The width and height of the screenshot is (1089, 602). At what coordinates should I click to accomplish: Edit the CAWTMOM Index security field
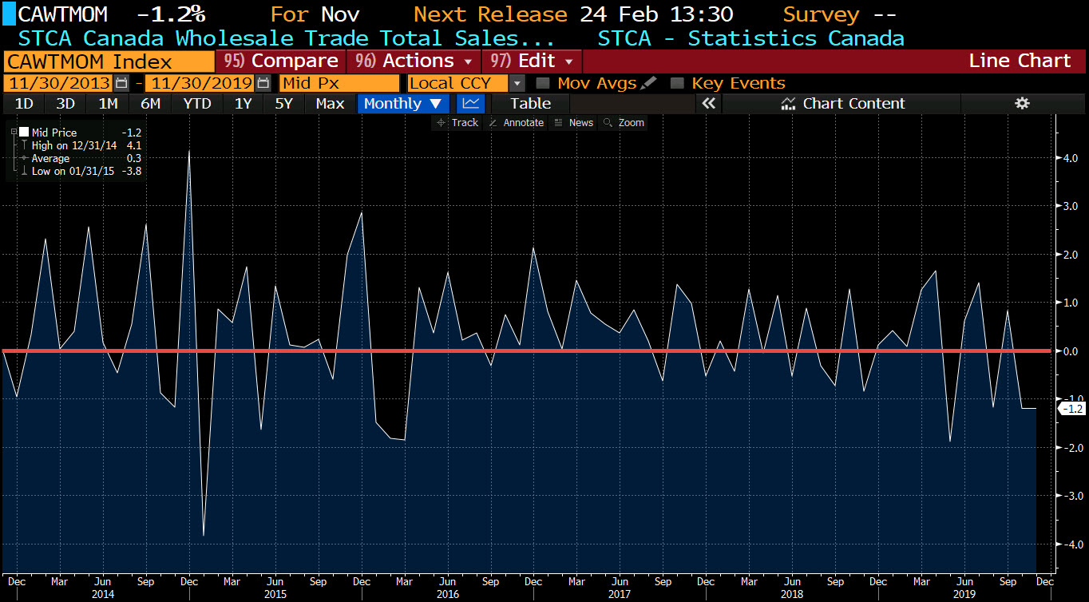point(109,61)
